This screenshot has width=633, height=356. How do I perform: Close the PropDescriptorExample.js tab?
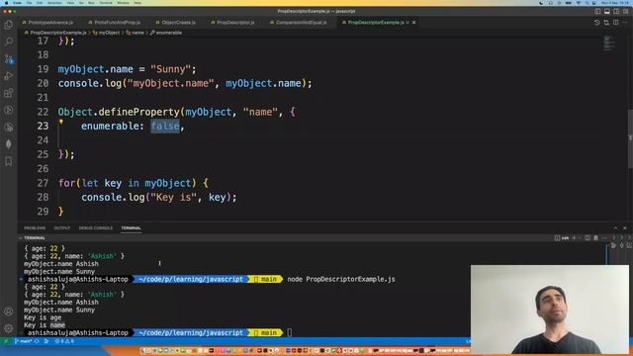pyautogui.click(x=413, y=22)
